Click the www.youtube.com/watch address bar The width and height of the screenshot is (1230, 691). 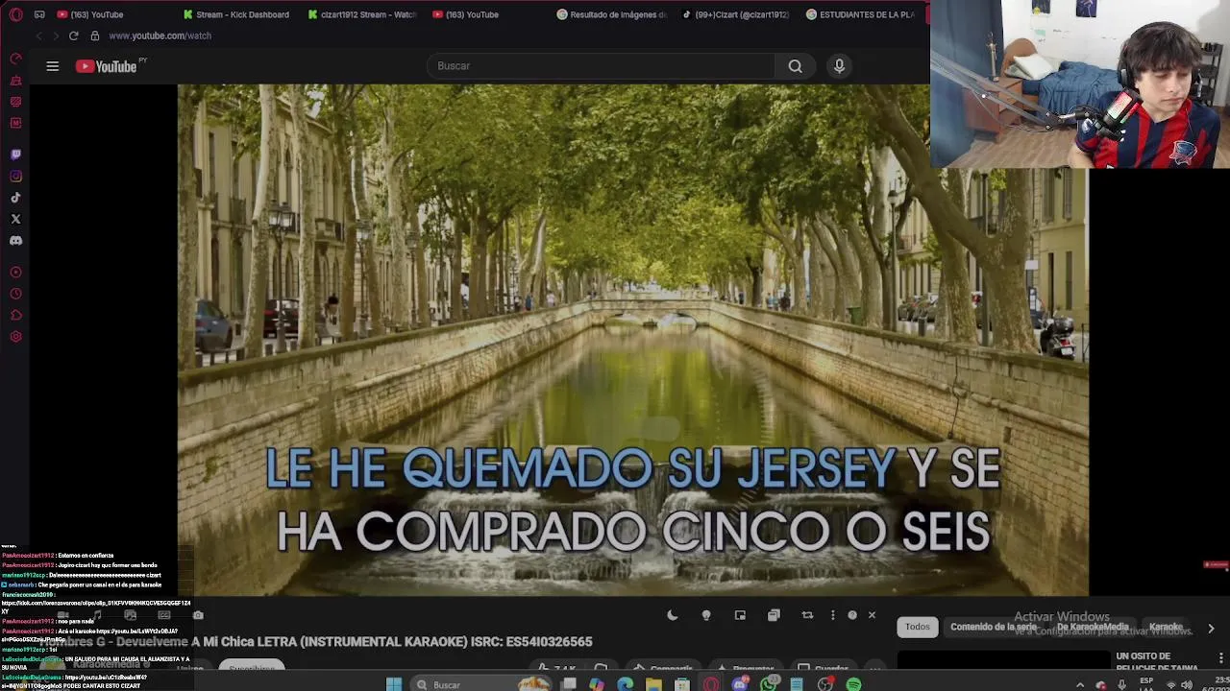click(160, 36)
